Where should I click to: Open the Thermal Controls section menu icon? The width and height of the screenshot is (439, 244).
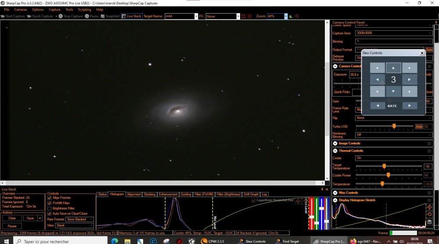click(429, 151)
